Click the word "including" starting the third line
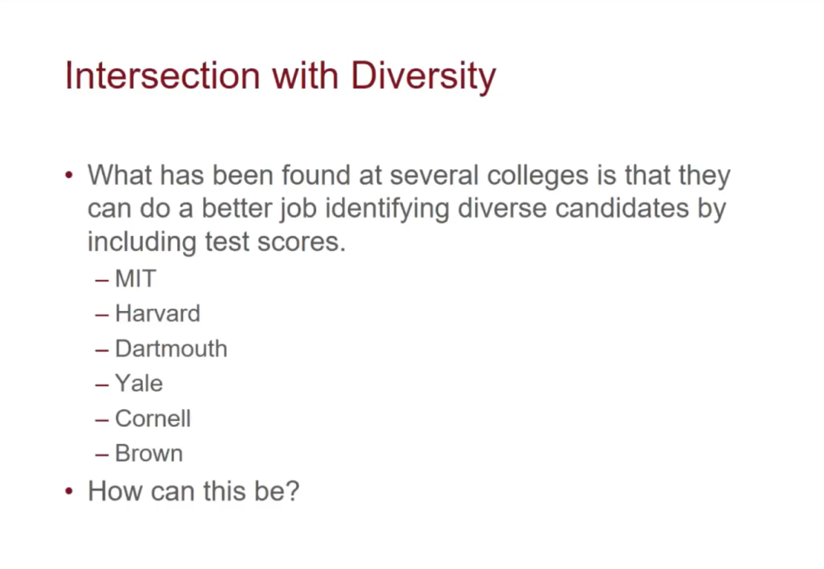This screenshot has width=824, height=569. click(141, 243)
